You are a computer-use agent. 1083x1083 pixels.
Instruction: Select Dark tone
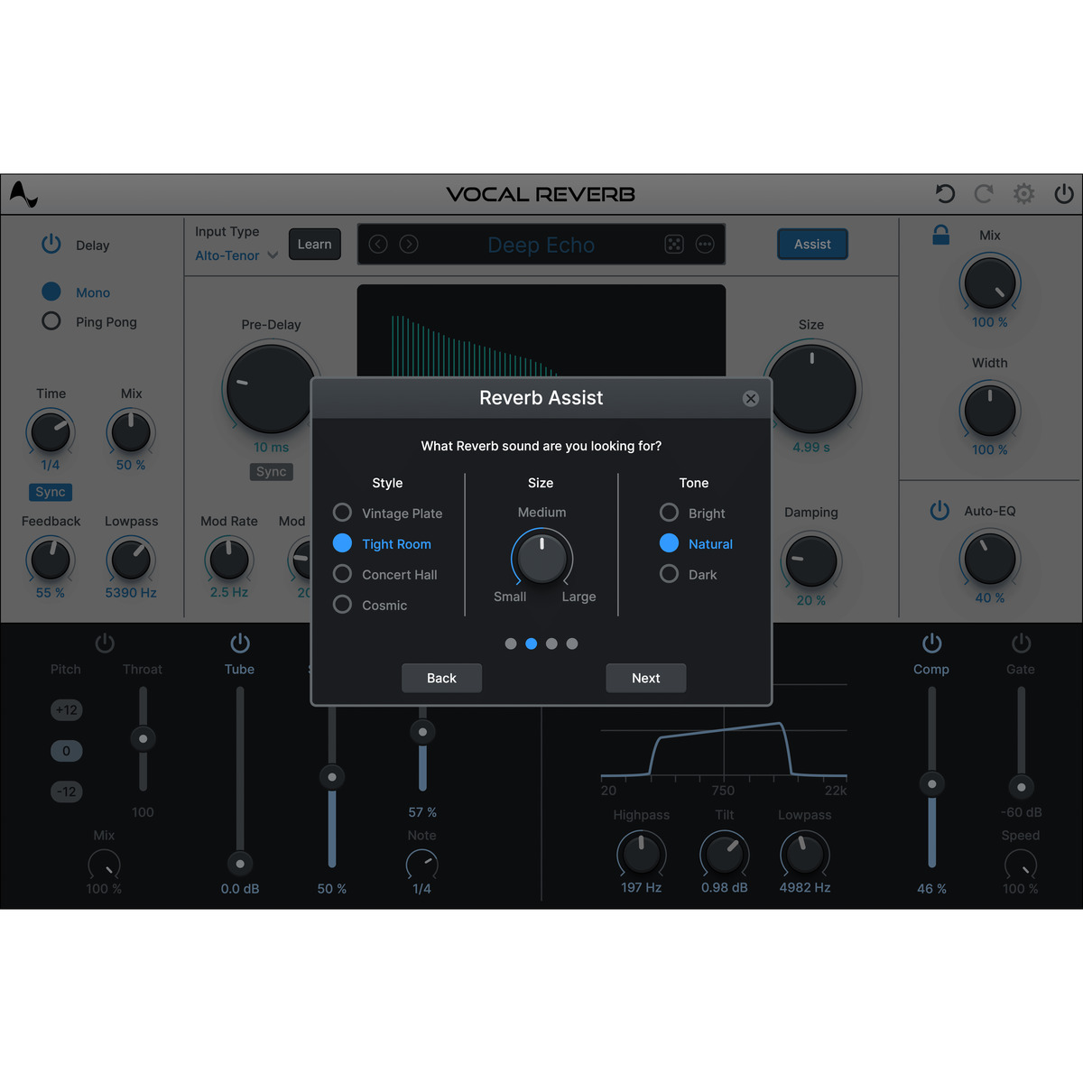pyautogui.click(x=669, y=574)
